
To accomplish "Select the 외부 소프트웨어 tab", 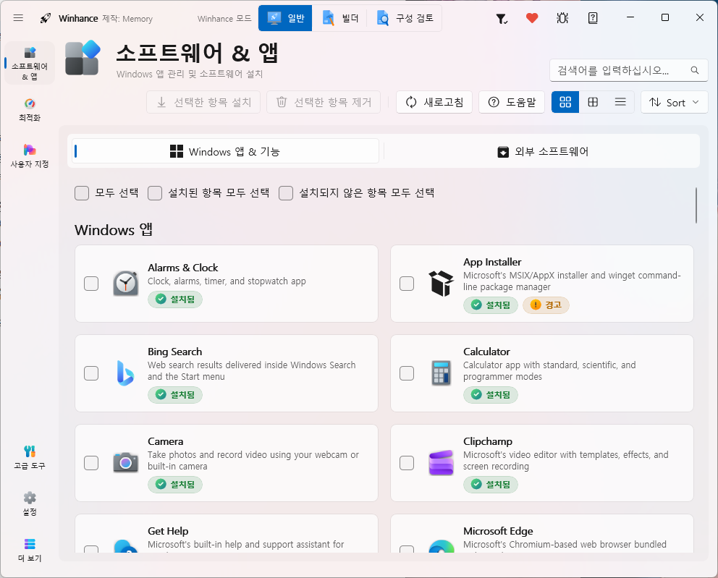I will 542,151.
